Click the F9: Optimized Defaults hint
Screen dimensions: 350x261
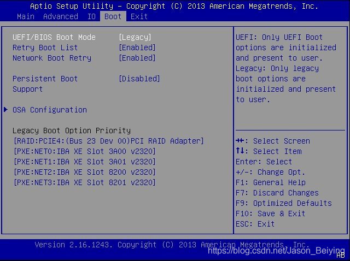(x=284, y=203)
